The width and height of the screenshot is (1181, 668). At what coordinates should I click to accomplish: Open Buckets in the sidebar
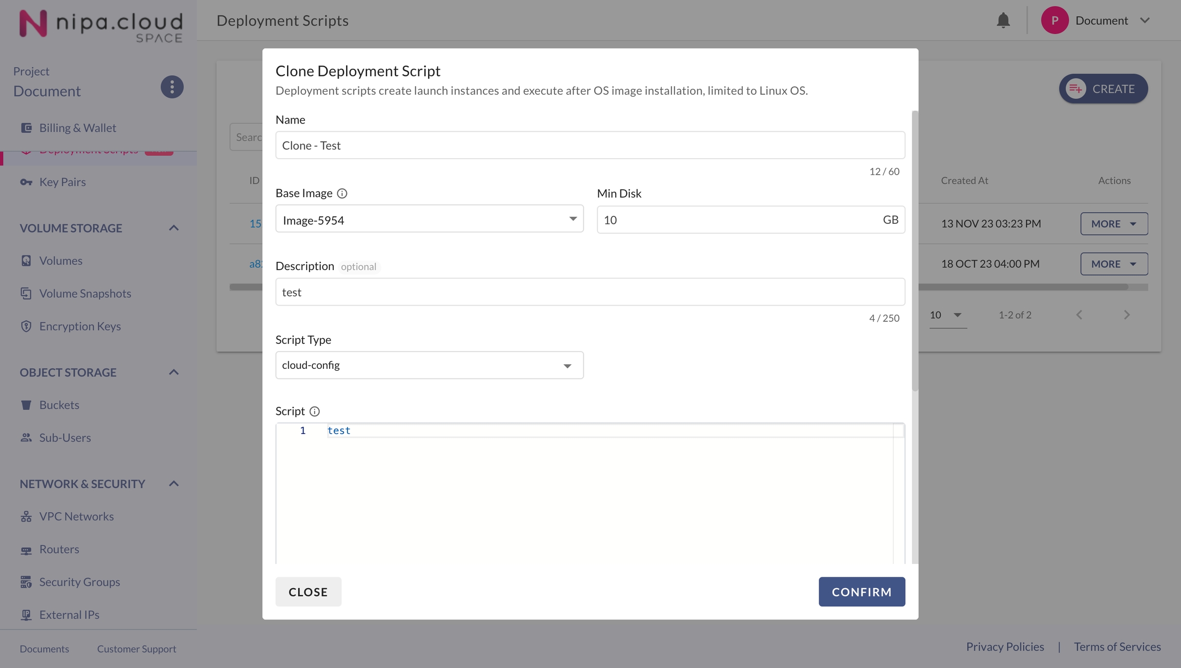click(x=59, y=405)
